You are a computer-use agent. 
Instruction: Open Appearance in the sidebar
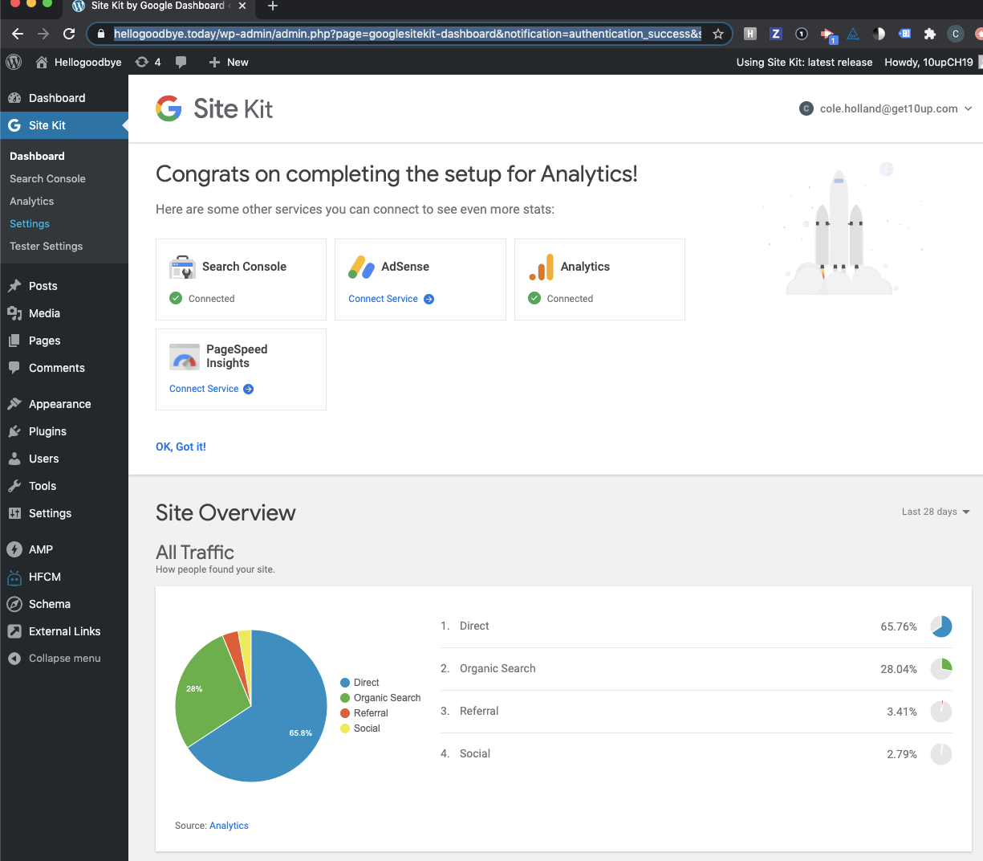(64, 404)
